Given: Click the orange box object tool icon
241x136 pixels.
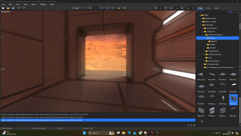Looking at the screenshot, I should pos(119,8).
